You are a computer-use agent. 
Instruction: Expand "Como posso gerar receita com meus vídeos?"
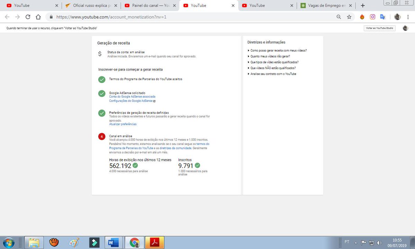pos(277,50)
